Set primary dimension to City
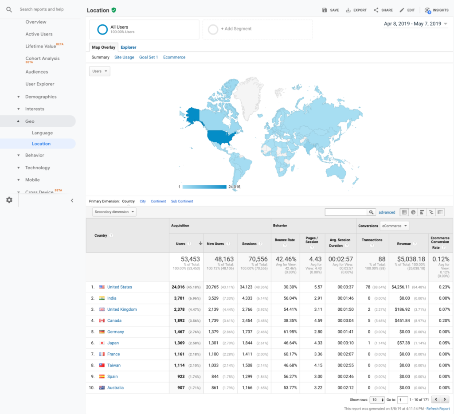 click(x=143, y=201)
